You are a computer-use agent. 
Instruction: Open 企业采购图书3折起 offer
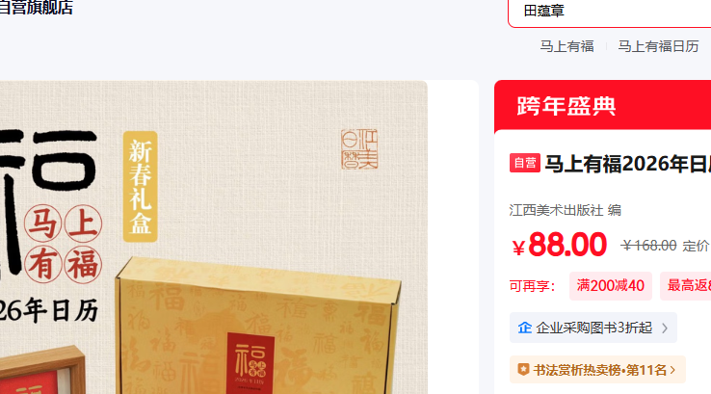[593, 328]
